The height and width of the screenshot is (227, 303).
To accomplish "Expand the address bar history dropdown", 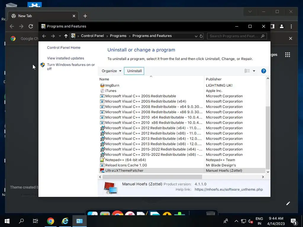I will click(x=196, y=36).
